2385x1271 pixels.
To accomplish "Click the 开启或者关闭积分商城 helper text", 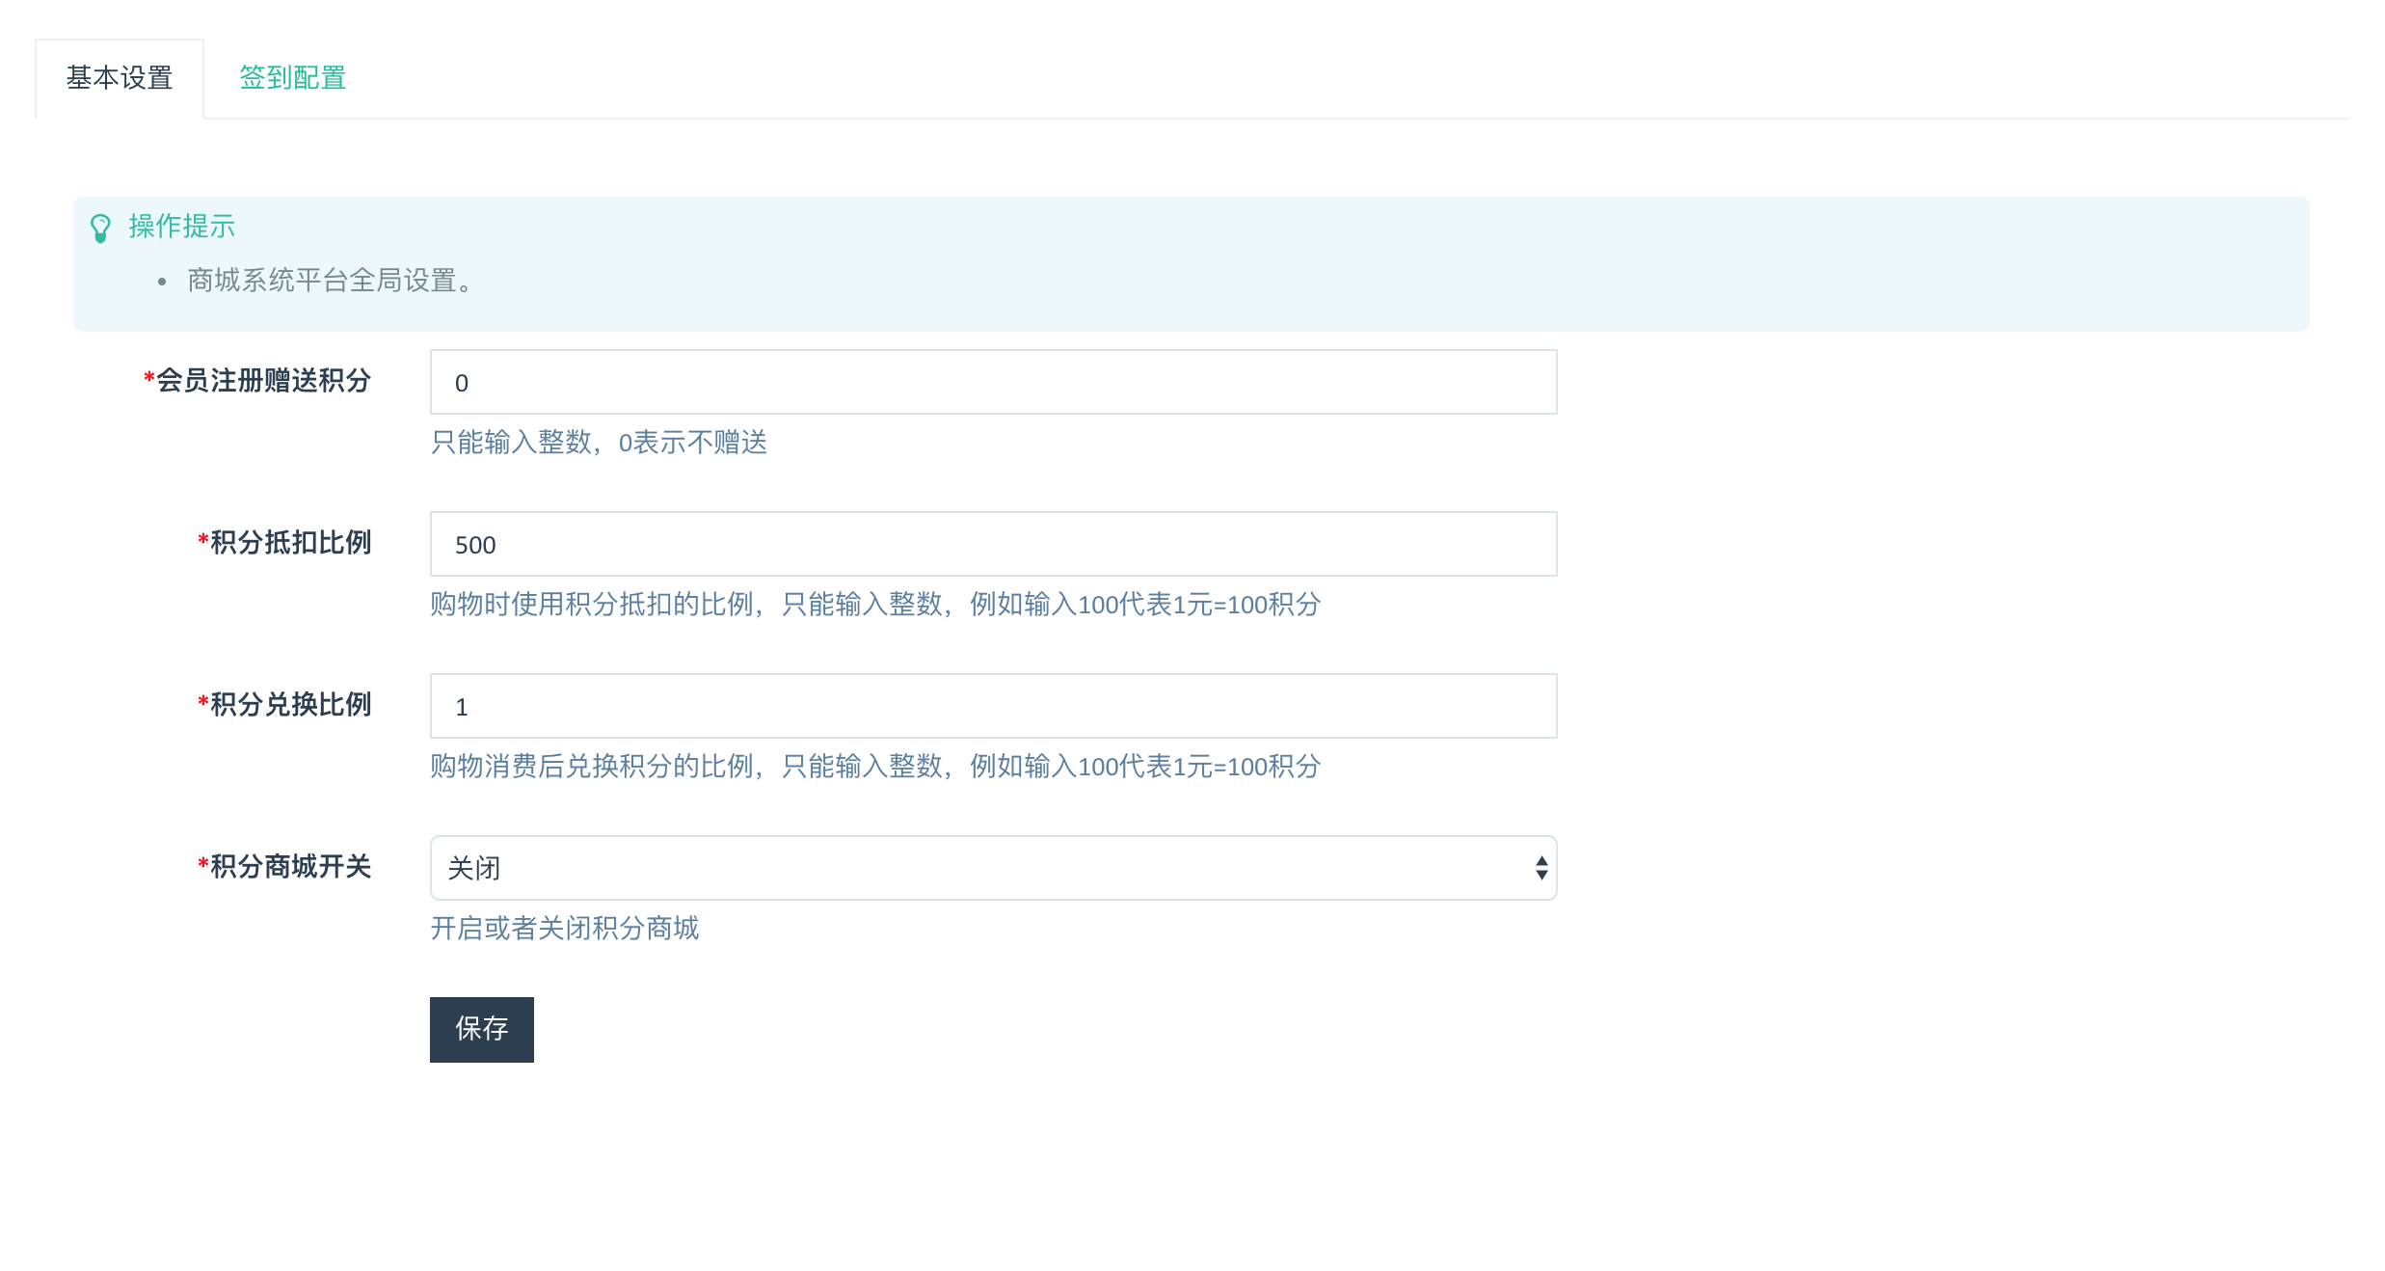I will (x=565, y=929).
